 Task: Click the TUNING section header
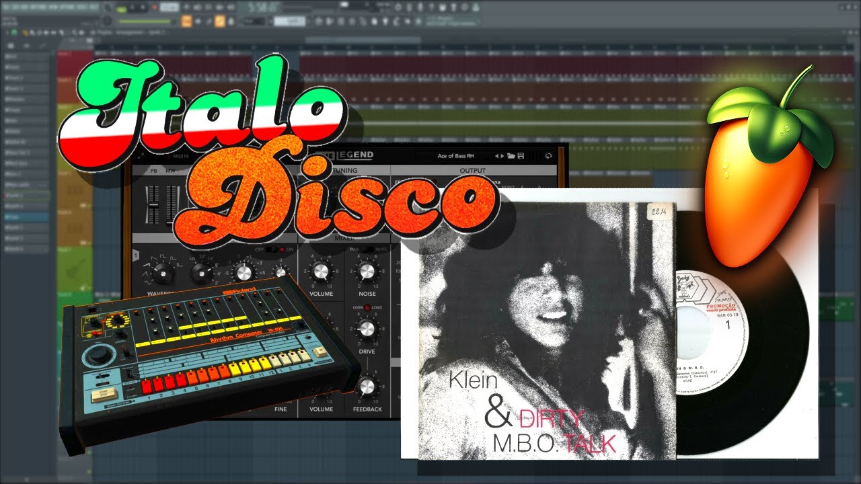(x=344, y=171)
